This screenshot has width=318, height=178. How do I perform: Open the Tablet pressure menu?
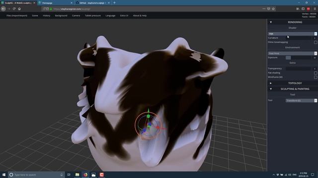pyautogui.click(x=93, y=15)
